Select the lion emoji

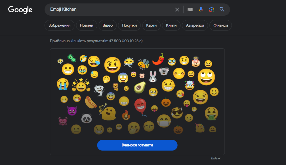(116, 87)
